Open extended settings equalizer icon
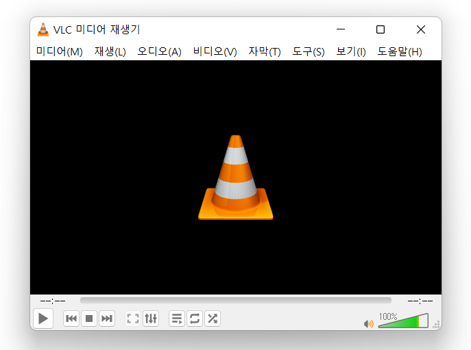Screen dimensions: 471x350 [x=151, y=318]
